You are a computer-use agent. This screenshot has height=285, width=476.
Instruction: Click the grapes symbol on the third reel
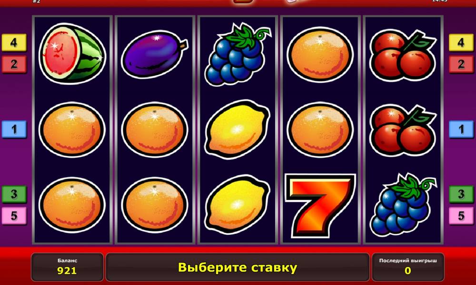coord(238,54)
